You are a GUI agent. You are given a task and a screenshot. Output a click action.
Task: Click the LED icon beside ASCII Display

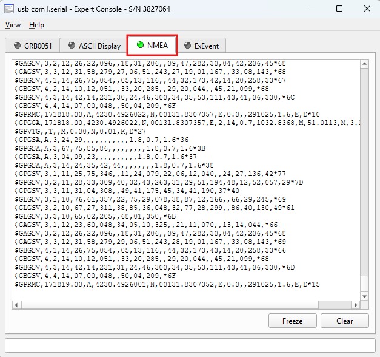pos(72,46)
